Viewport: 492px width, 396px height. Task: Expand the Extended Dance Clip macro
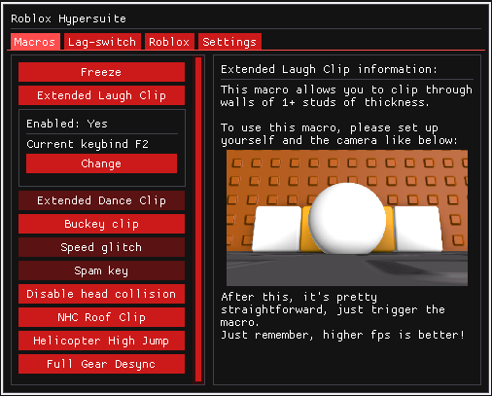101,200
